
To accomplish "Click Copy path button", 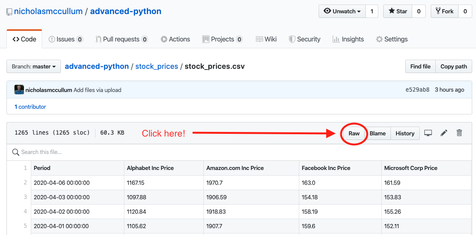I will pyautogui.click(x=454, y=67).
